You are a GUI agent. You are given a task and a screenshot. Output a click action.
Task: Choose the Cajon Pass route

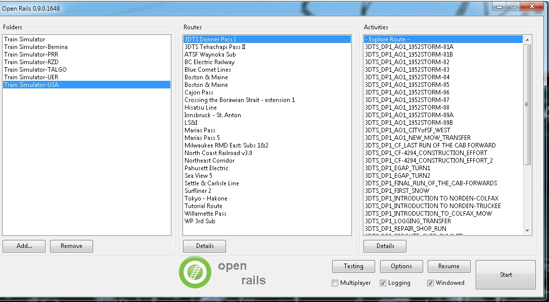[199, 92]
